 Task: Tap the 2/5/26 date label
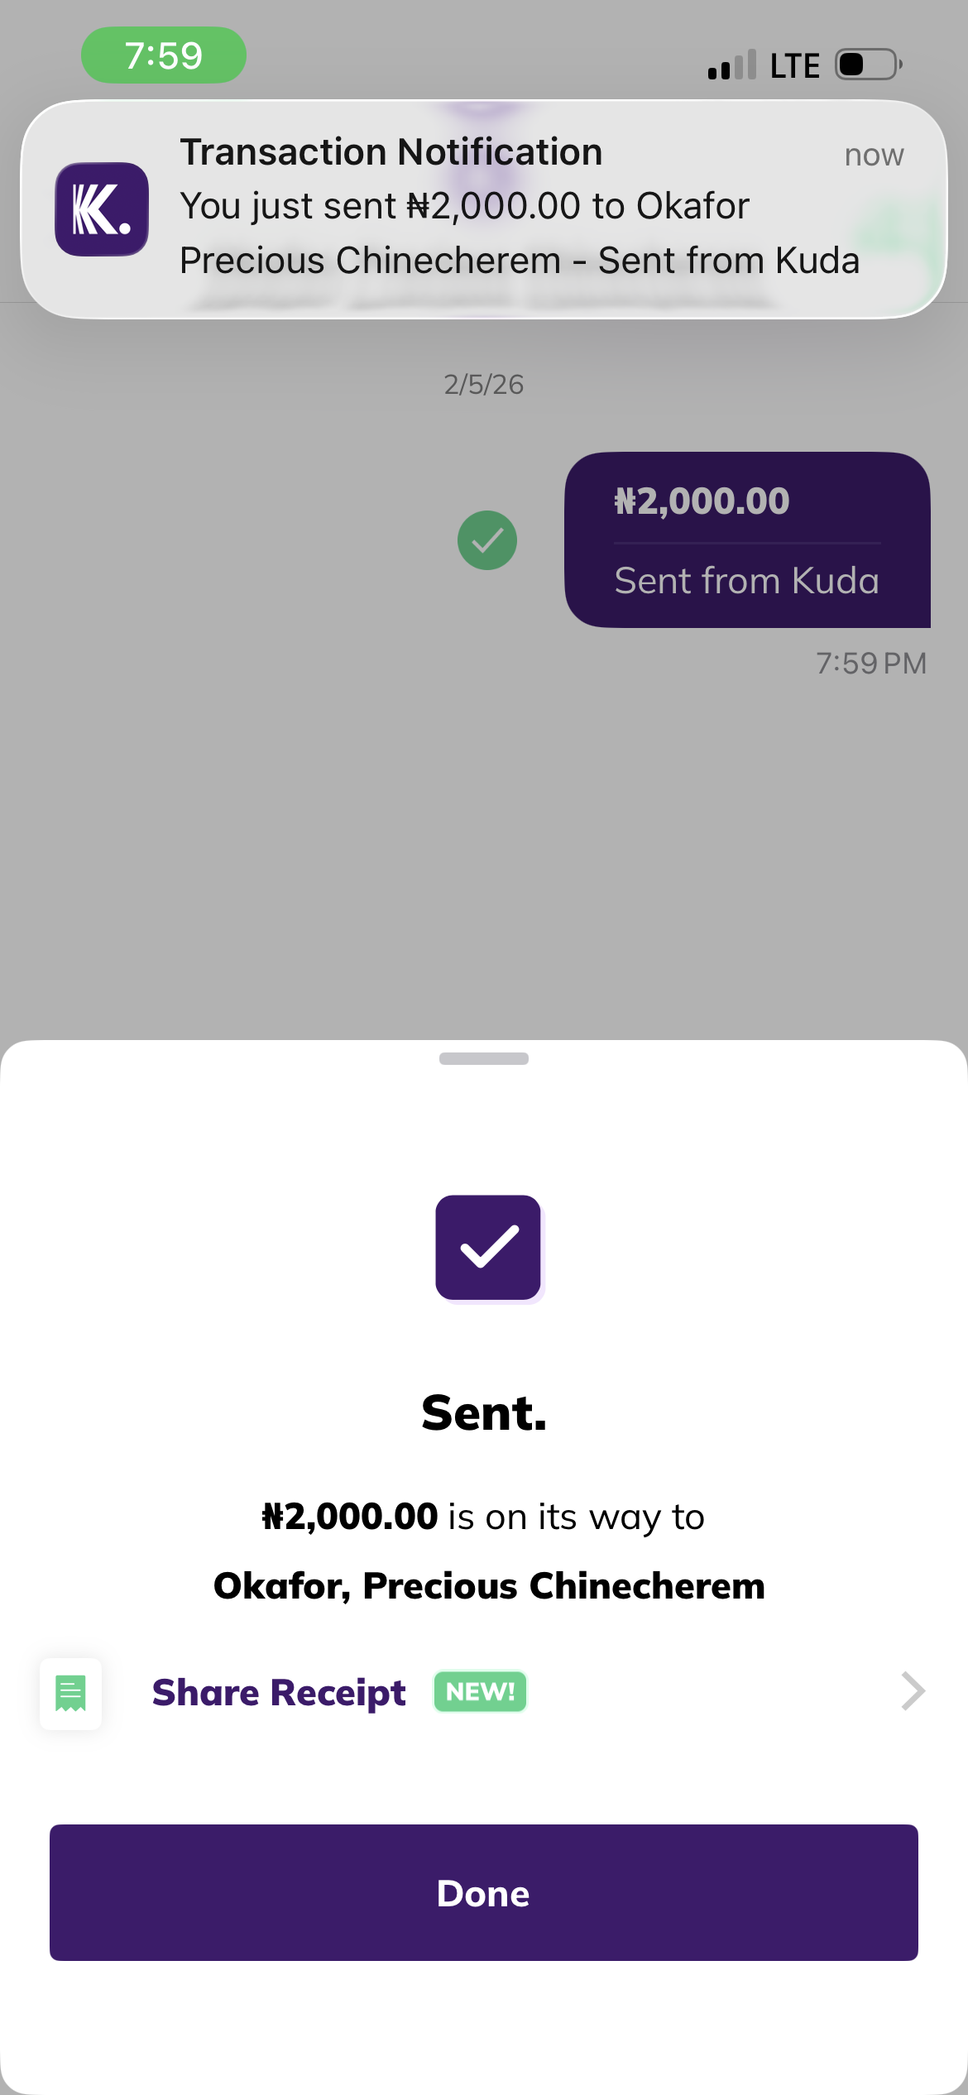point(484,385)
